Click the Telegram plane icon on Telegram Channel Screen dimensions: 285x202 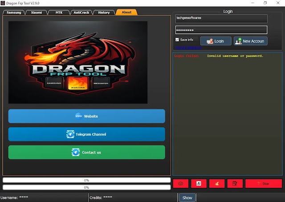[x=70, y=134]
